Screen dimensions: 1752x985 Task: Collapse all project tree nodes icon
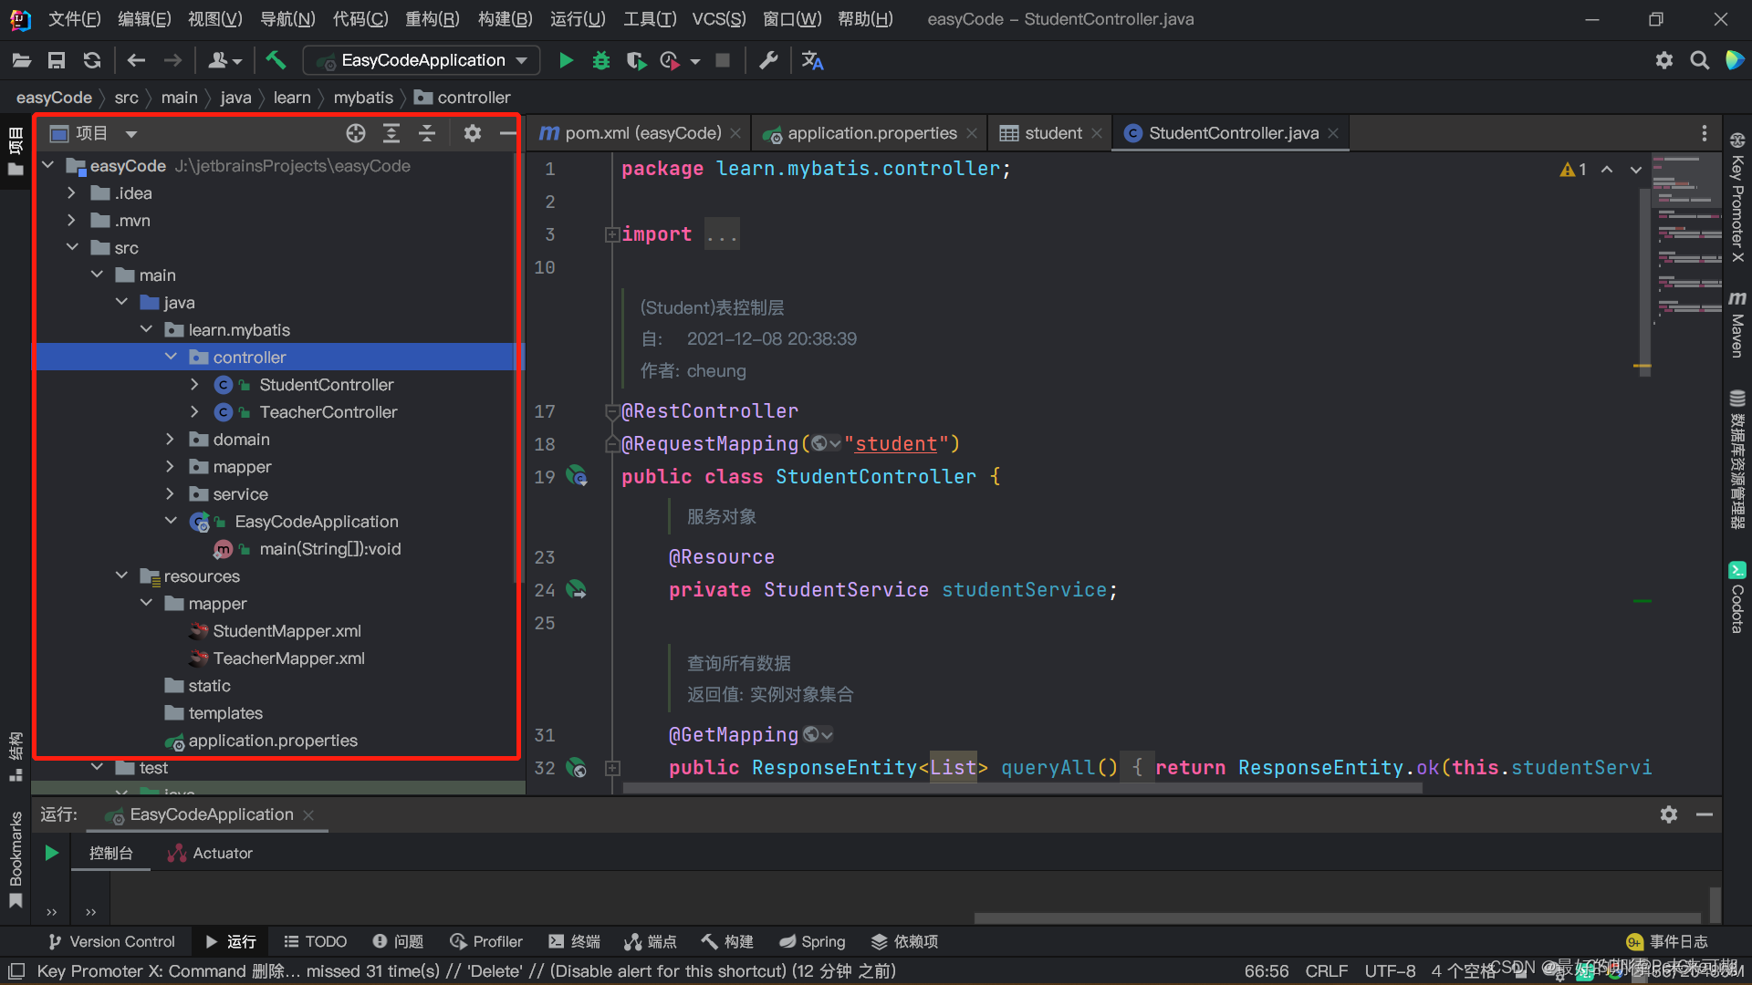(x=427, y=133)
